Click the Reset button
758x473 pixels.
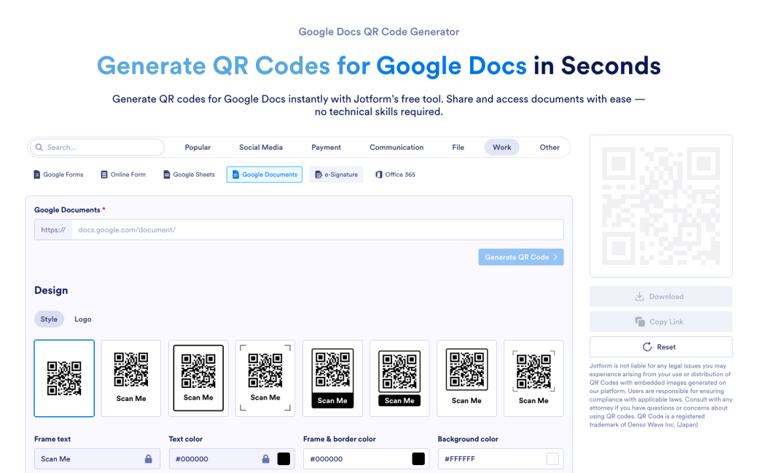click(661, 346)
